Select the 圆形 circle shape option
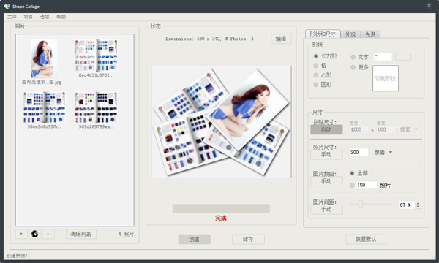 (x=316, y=85)
